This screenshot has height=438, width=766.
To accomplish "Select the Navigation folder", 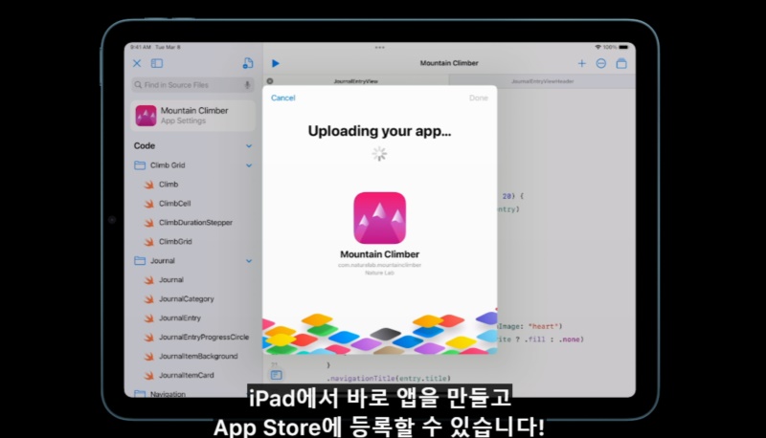I will click(x=168, y=394).
